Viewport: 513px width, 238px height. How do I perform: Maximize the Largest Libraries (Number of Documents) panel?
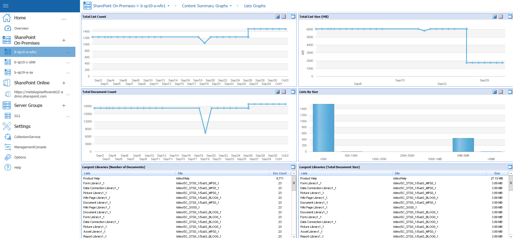[293, 167]
